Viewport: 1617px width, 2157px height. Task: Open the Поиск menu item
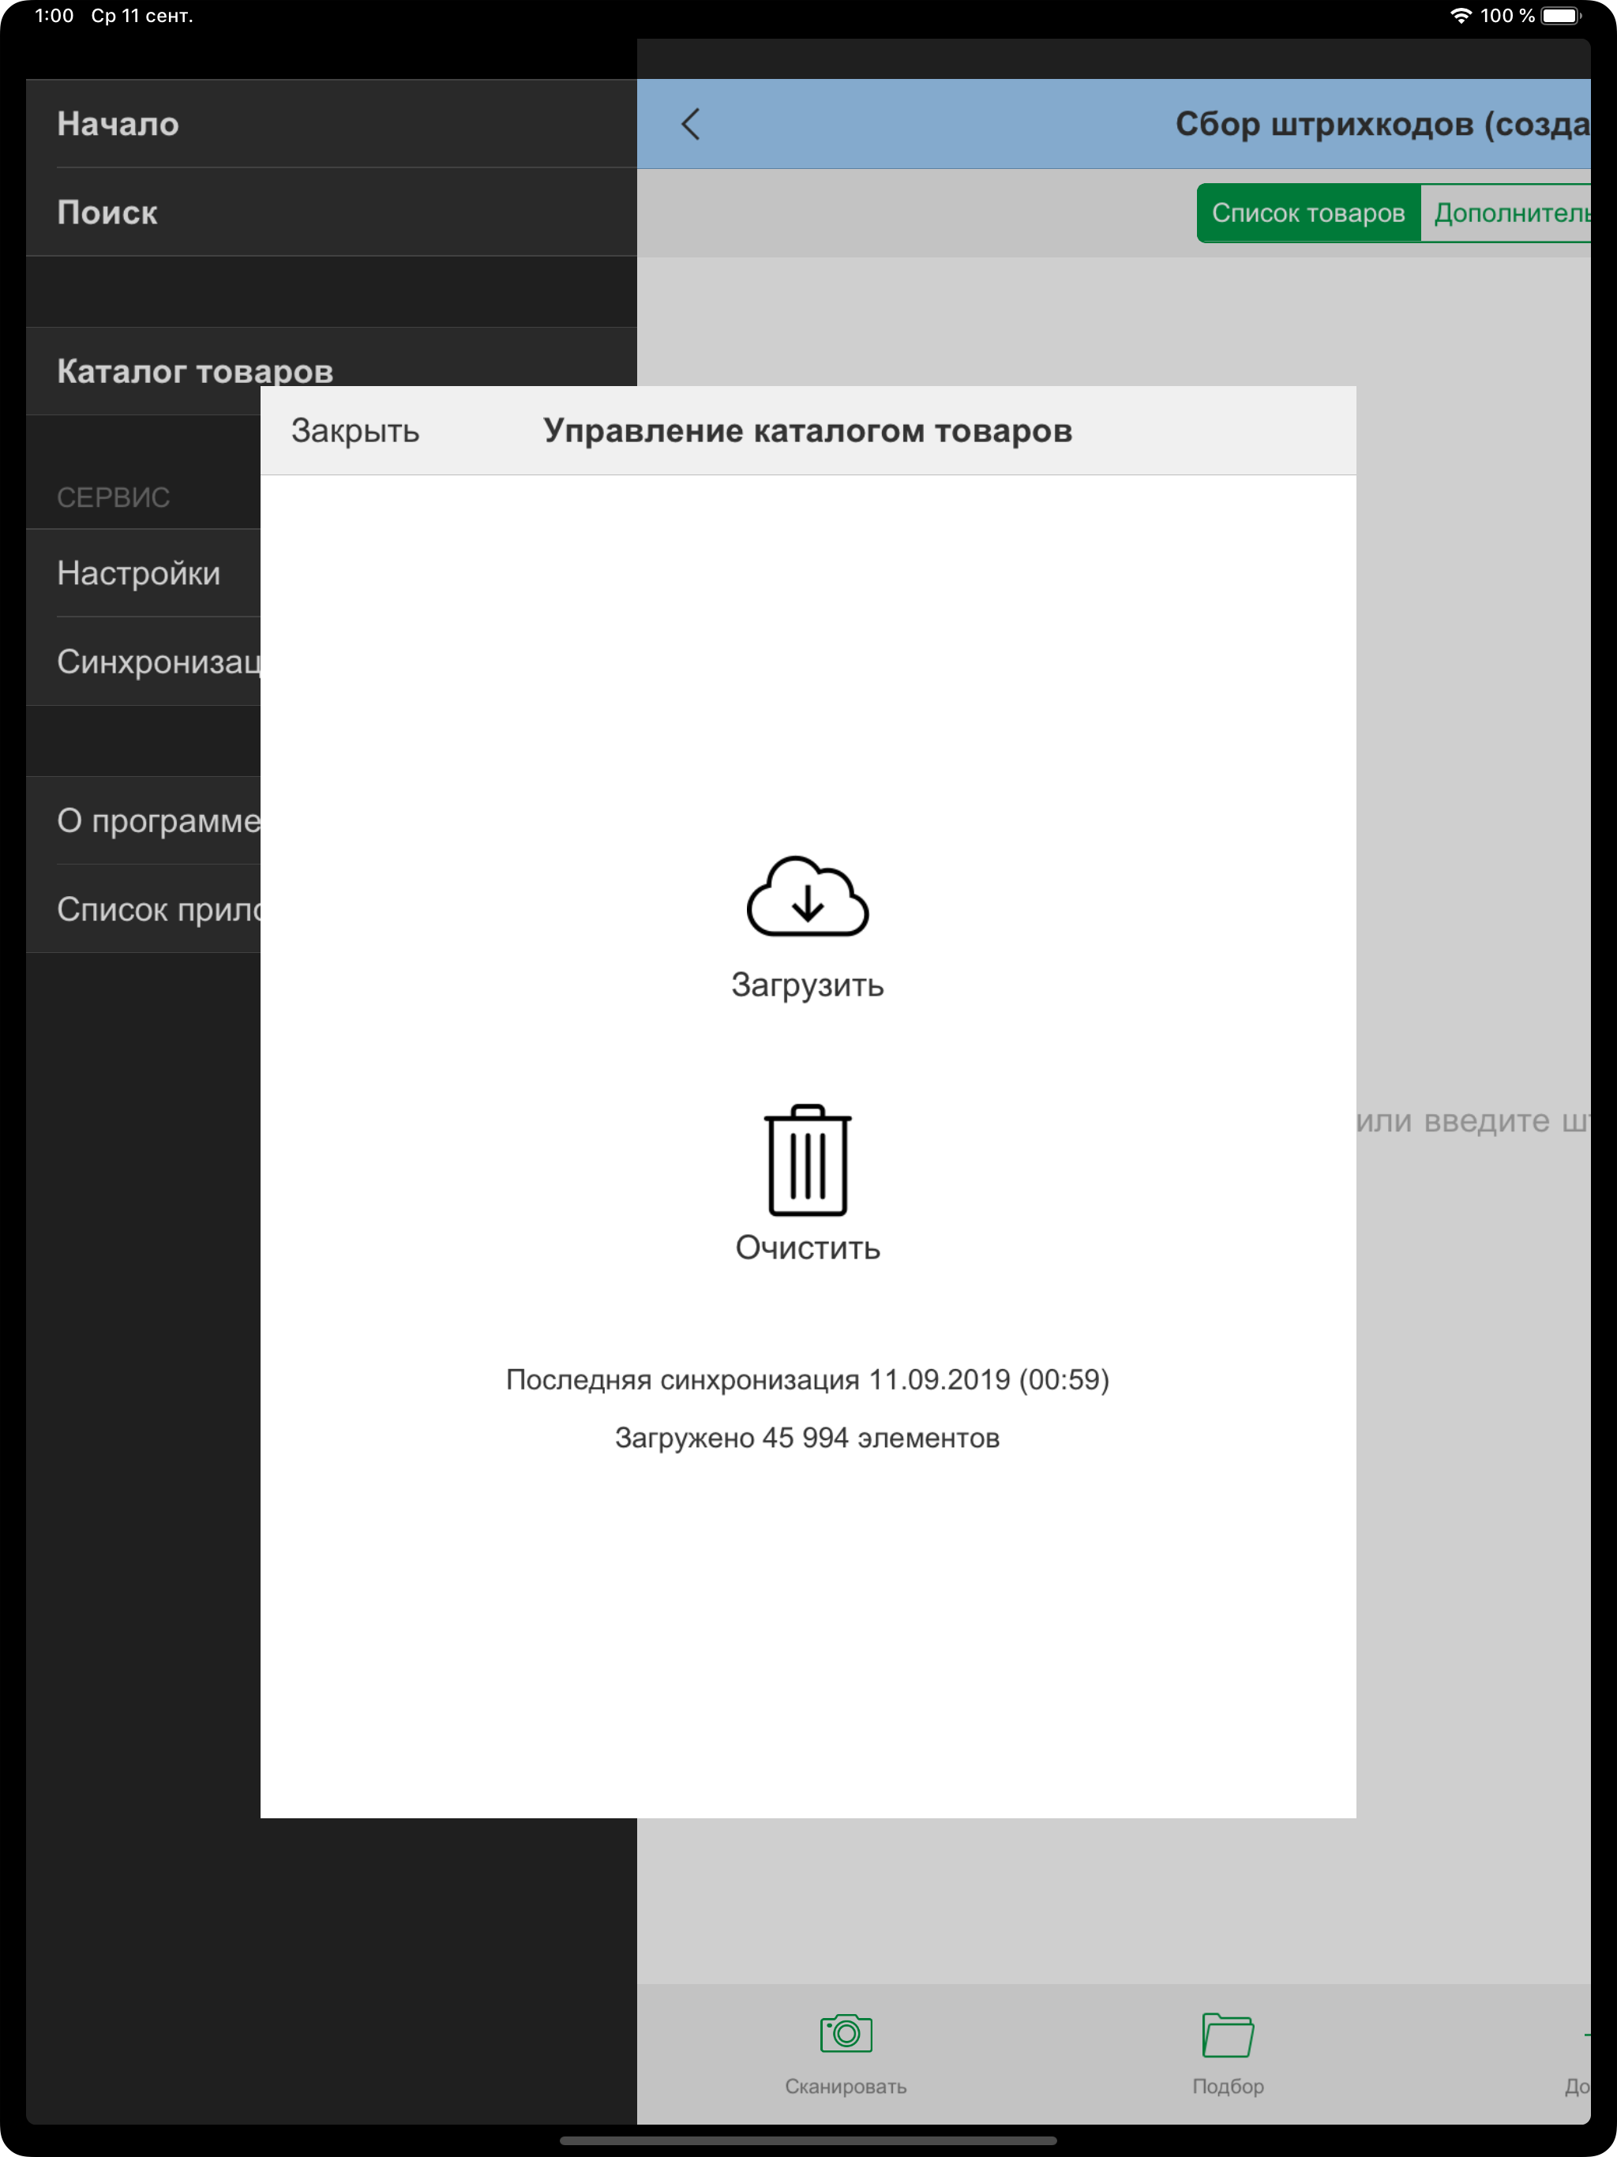pos(332,212)
